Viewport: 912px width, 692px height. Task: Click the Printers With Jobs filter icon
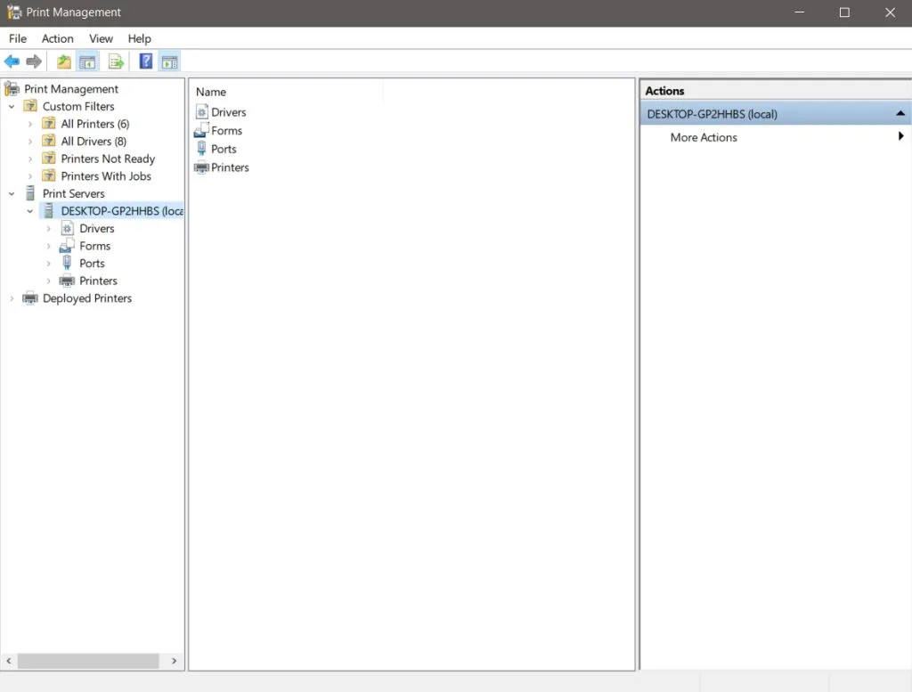point(49,175)
